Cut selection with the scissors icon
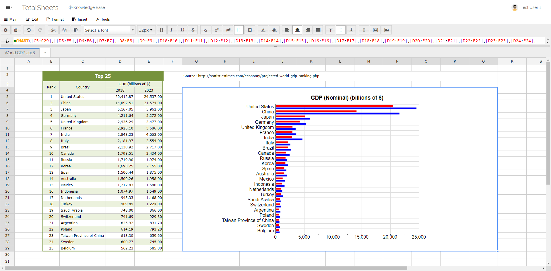Screen dimensions: 551x271 click(x=53, y=30)
